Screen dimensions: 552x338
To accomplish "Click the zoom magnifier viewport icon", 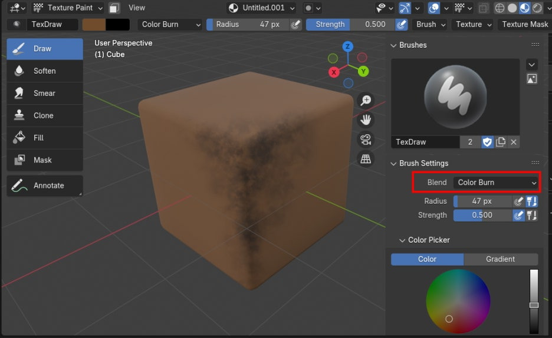I will coord(366,101).
